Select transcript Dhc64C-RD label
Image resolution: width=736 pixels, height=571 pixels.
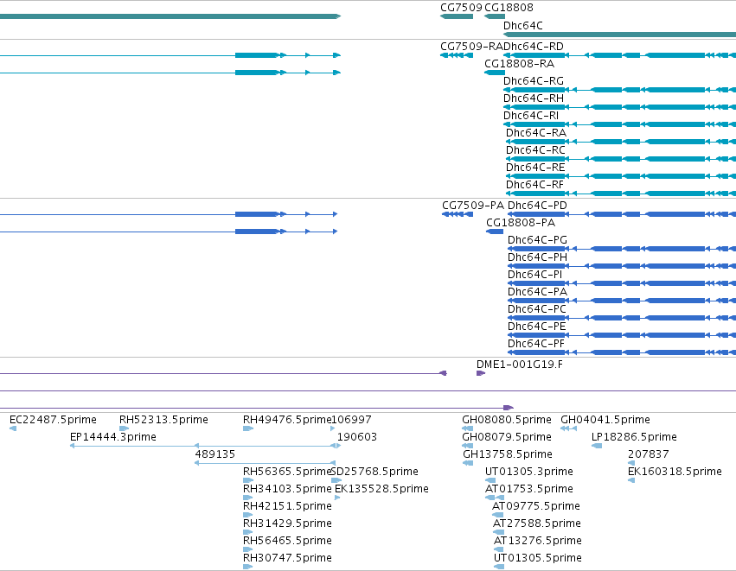pyautogui.click(x=534, y=47)
